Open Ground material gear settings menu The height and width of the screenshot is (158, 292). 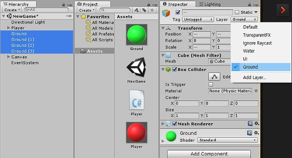coord(257,133)
